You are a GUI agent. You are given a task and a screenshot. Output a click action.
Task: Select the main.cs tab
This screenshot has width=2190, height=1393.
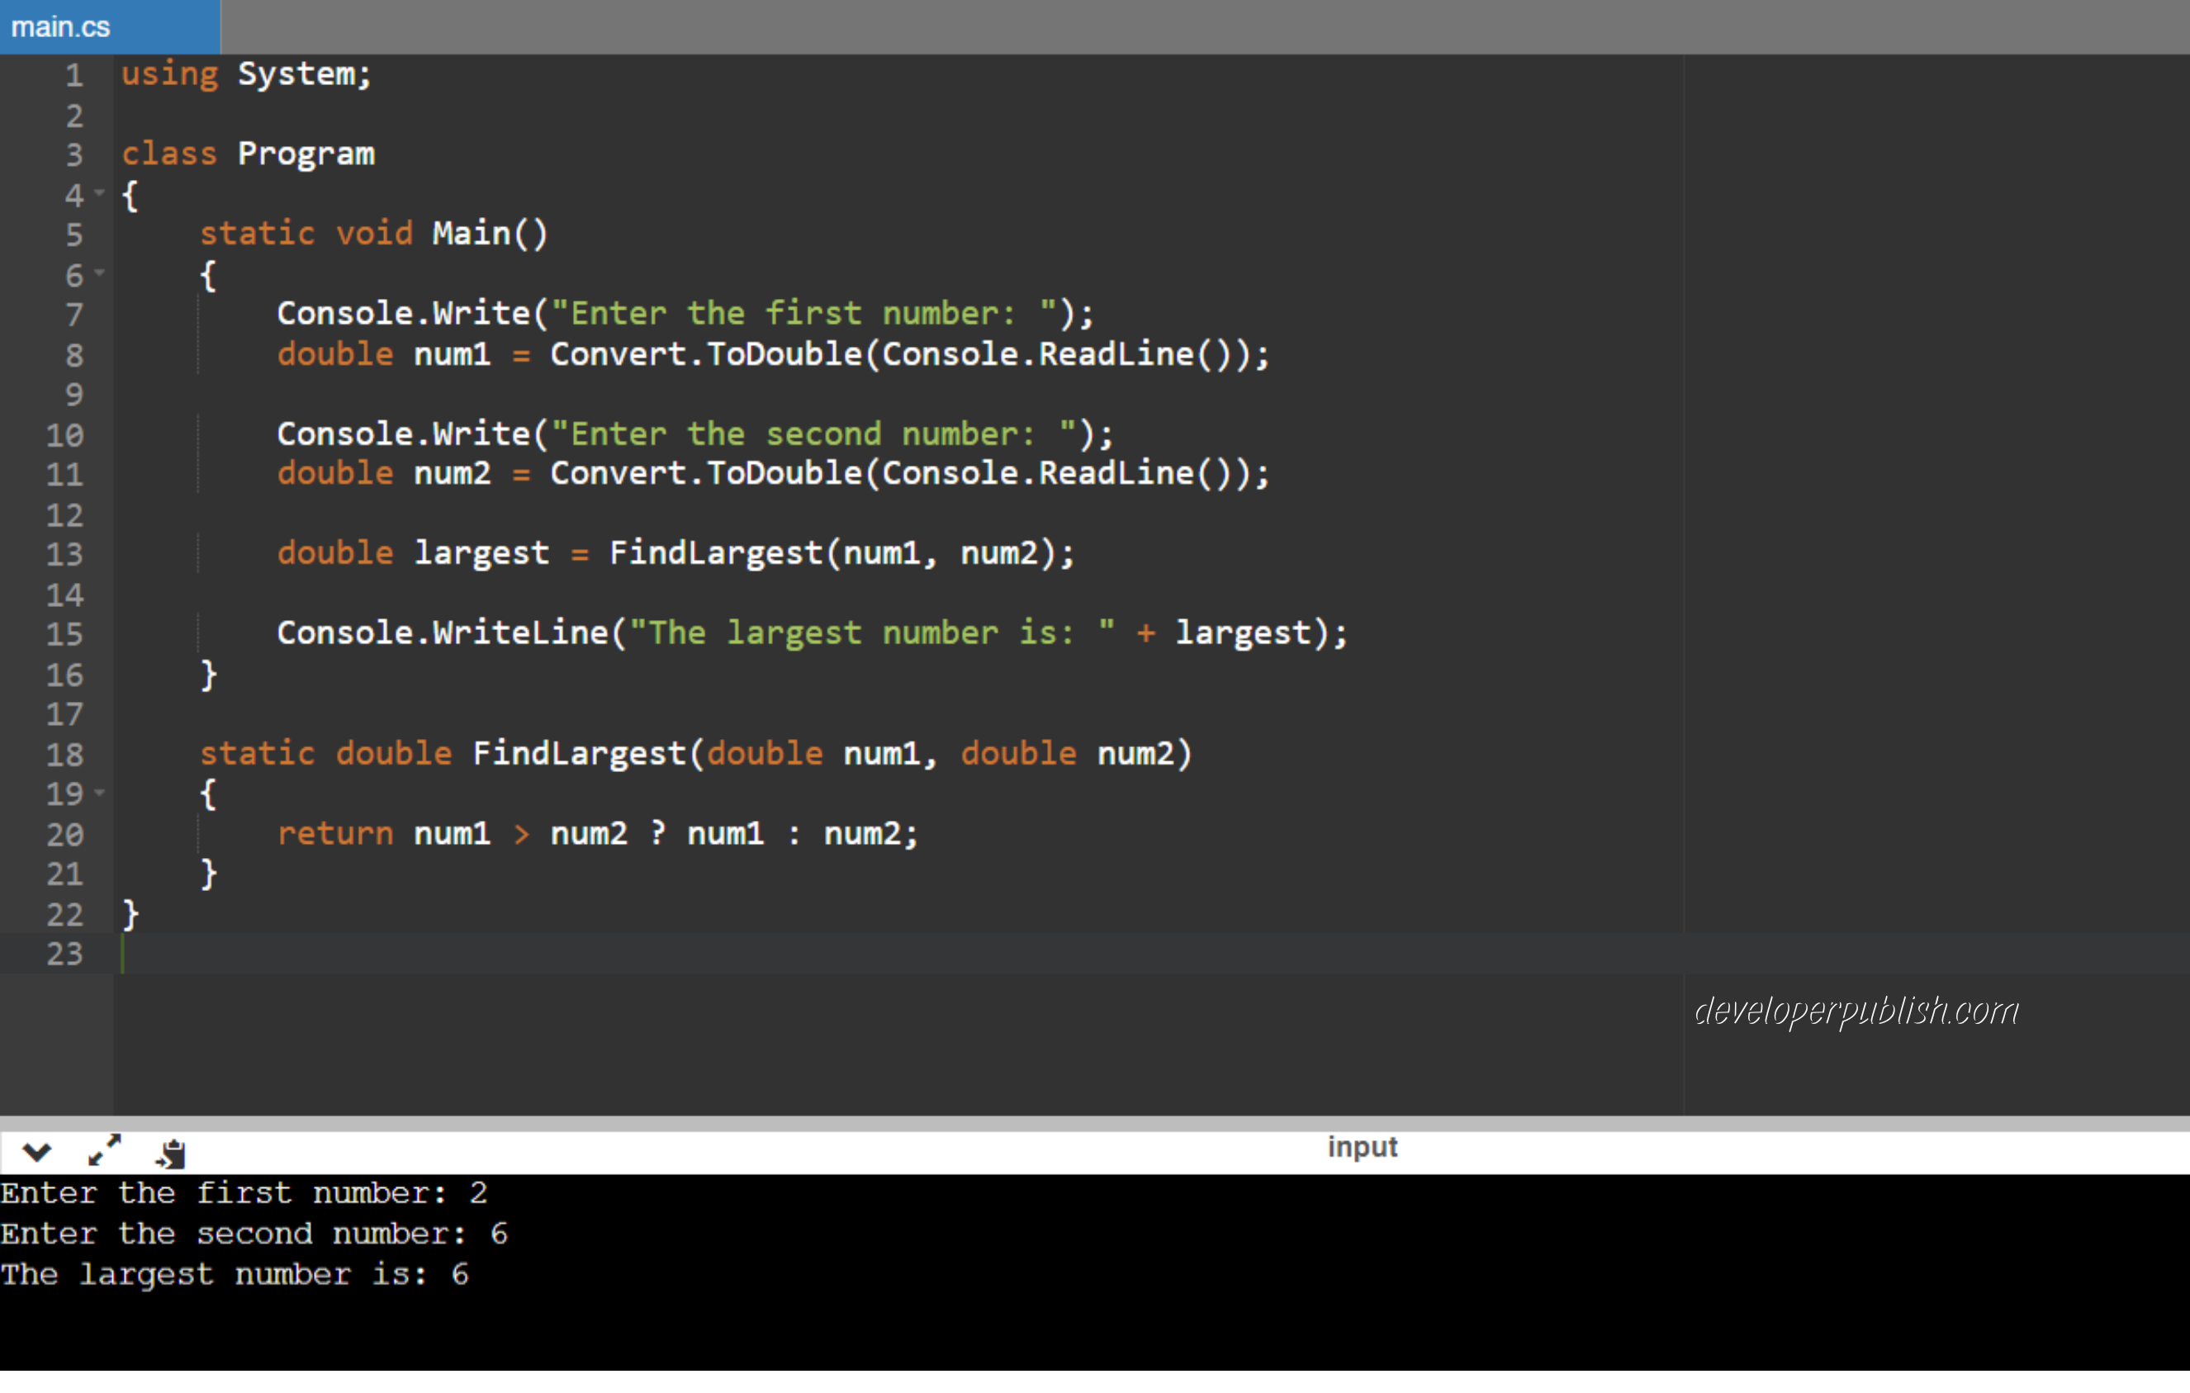pyautogui.click(x=60, y=26)
